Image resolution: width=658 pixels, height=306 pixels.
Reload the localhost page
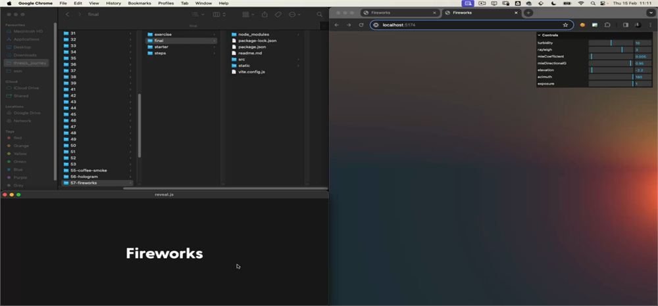pos(361,25)
